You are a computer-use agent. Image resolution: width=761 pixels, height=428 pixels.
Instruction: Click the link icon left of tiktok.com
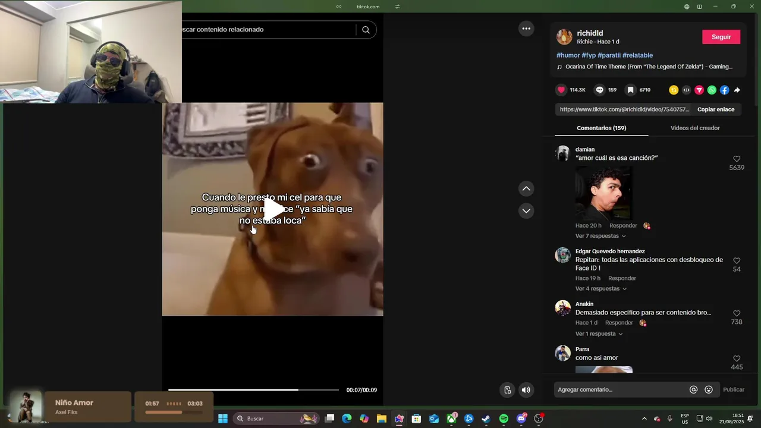point(339,7)
